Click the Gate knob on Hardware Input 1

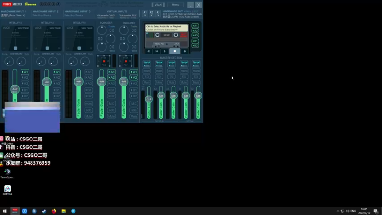(21, 62)
